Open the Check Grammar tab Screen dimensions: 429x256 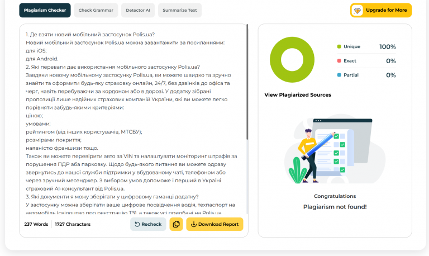click(x=96, y=10)
